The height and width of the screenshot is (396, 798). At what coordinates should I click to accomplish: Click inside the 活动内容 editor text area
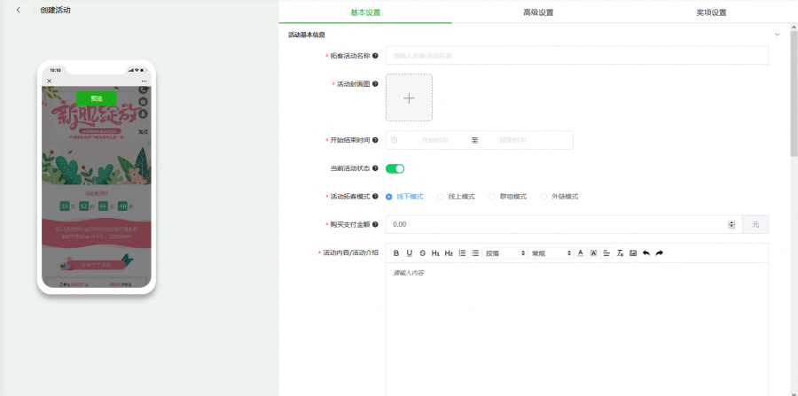(577, 330)
